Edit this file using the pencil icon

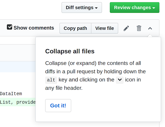click(126, 28)
